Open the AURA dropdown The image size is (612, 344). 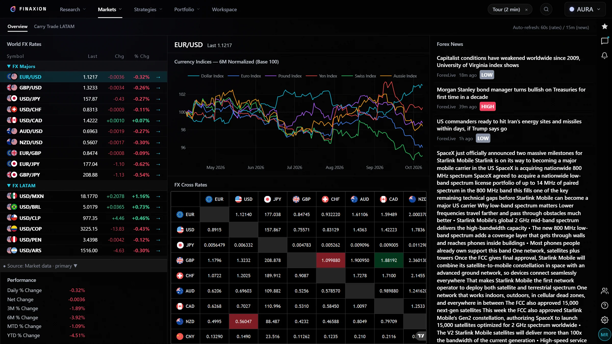(585, 9)
